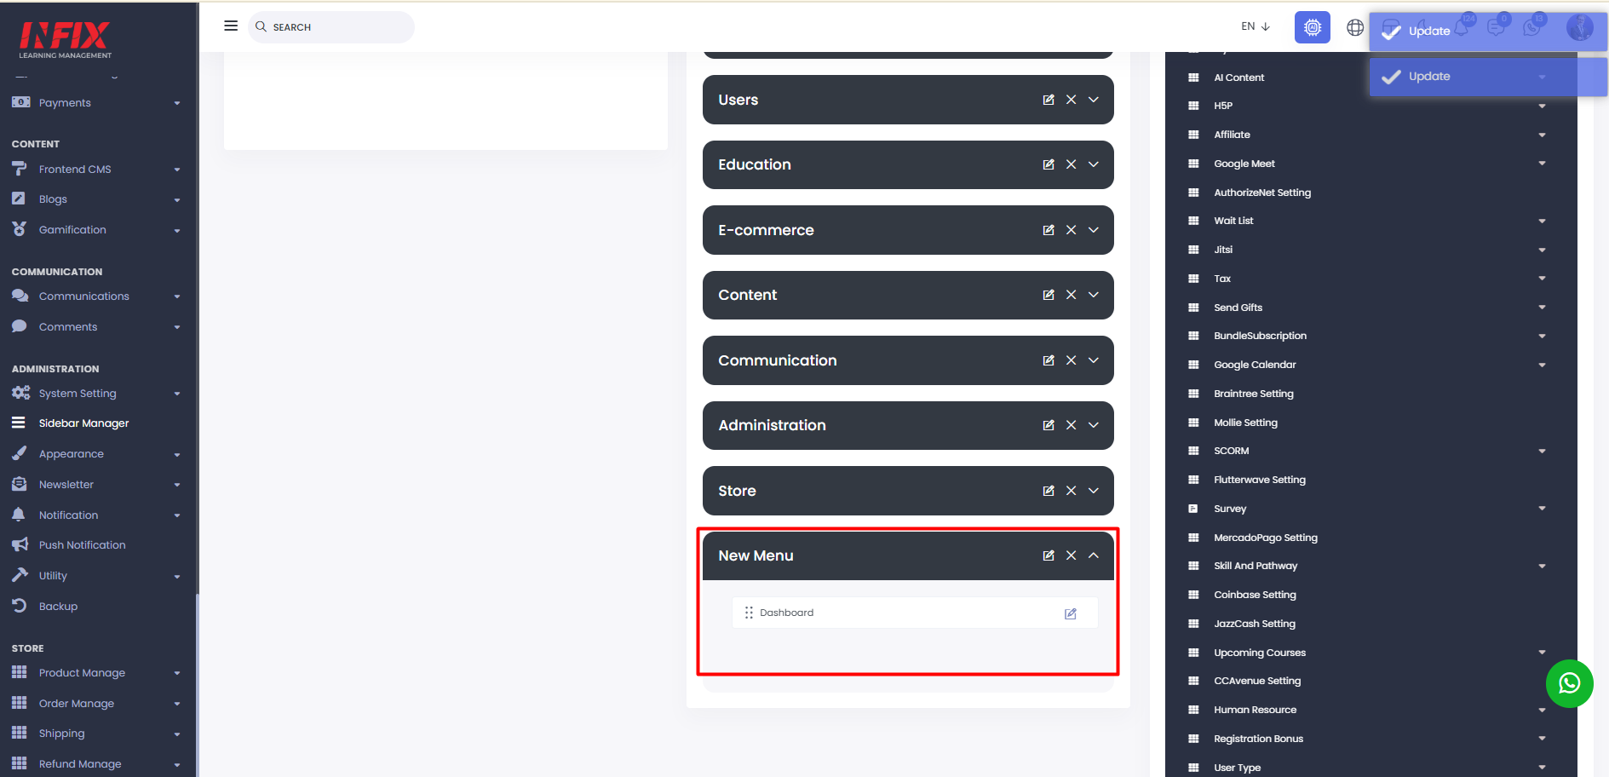Expand the Survey dropdown arrow

pyautogui.click(x=1542, y=509)
